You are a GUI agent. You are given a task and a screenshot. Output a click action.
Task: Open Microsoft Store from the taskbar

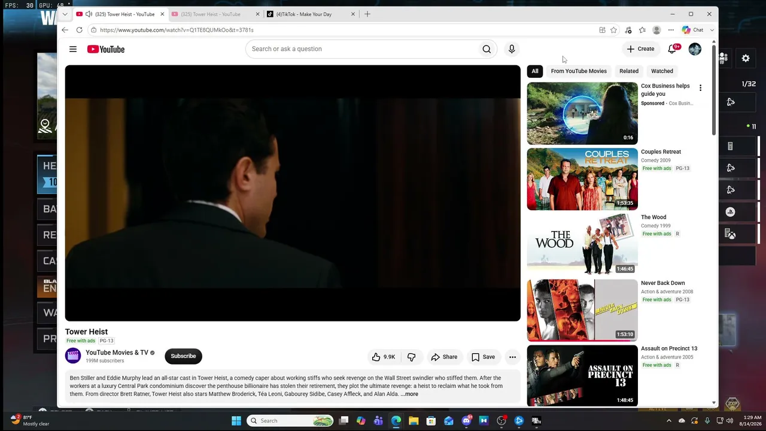431,421
